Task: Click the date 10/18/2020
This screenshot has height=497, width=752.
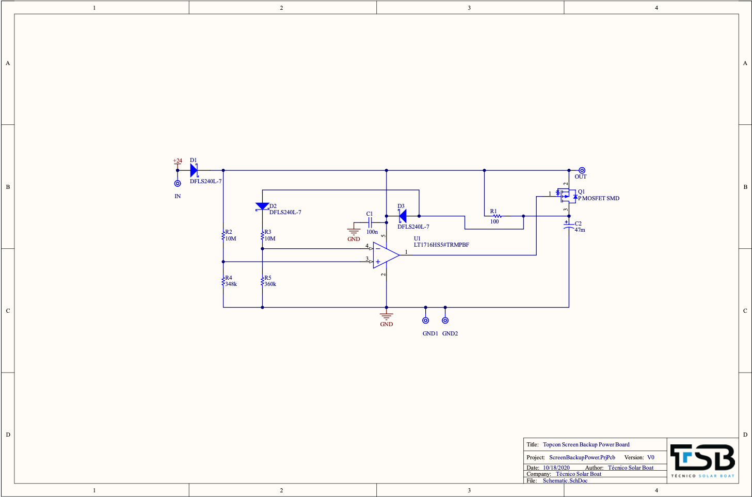Action: click(x=556, y=468)
